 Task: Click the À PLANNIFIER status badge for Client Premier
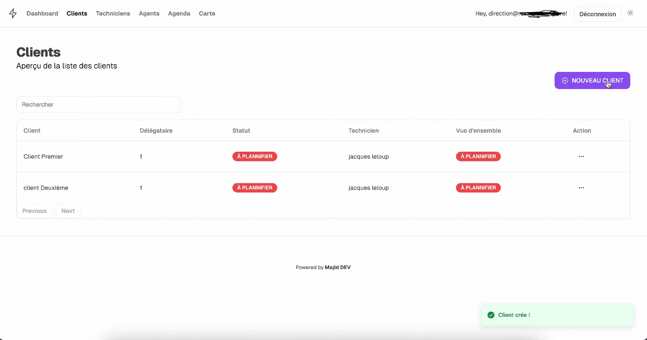coord(255,157)
